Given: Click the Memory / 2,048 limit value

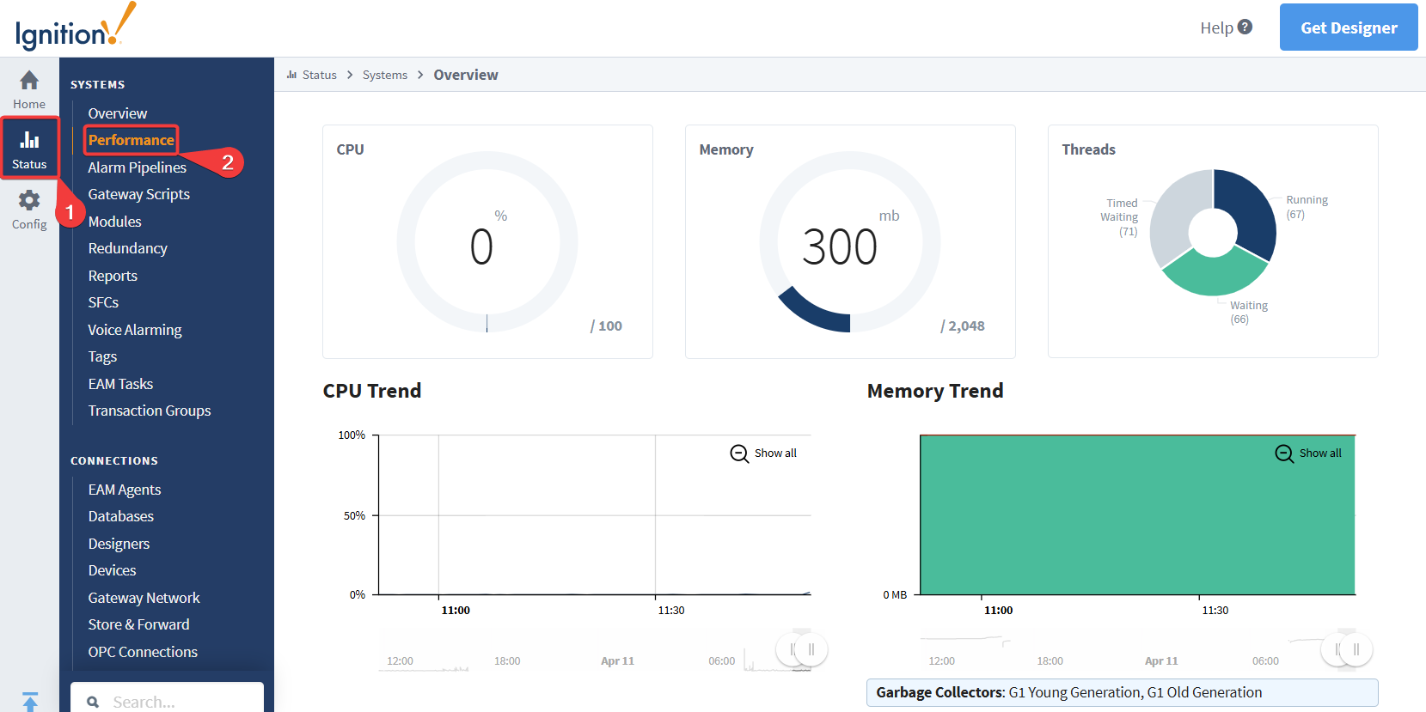Looking at the screenshot, I should [x=963, y=326].
